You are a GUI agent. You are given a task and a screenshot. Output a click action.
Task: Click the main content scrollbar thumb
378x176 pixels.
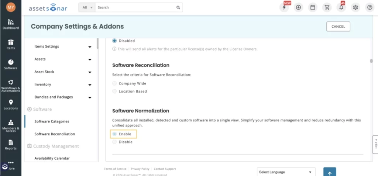click(x=371, y=61)
